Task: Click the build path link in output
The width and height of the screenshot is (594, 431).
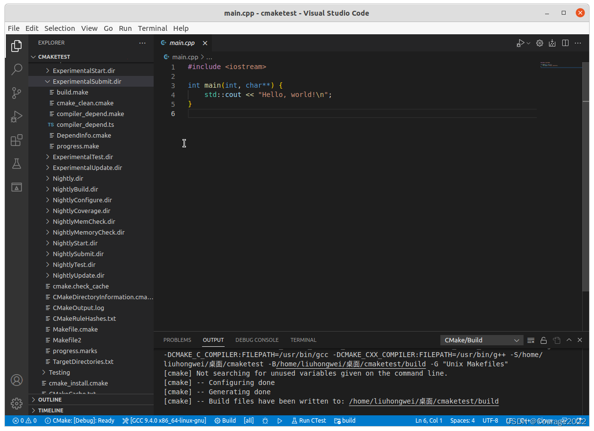Action: pos(424,401)
